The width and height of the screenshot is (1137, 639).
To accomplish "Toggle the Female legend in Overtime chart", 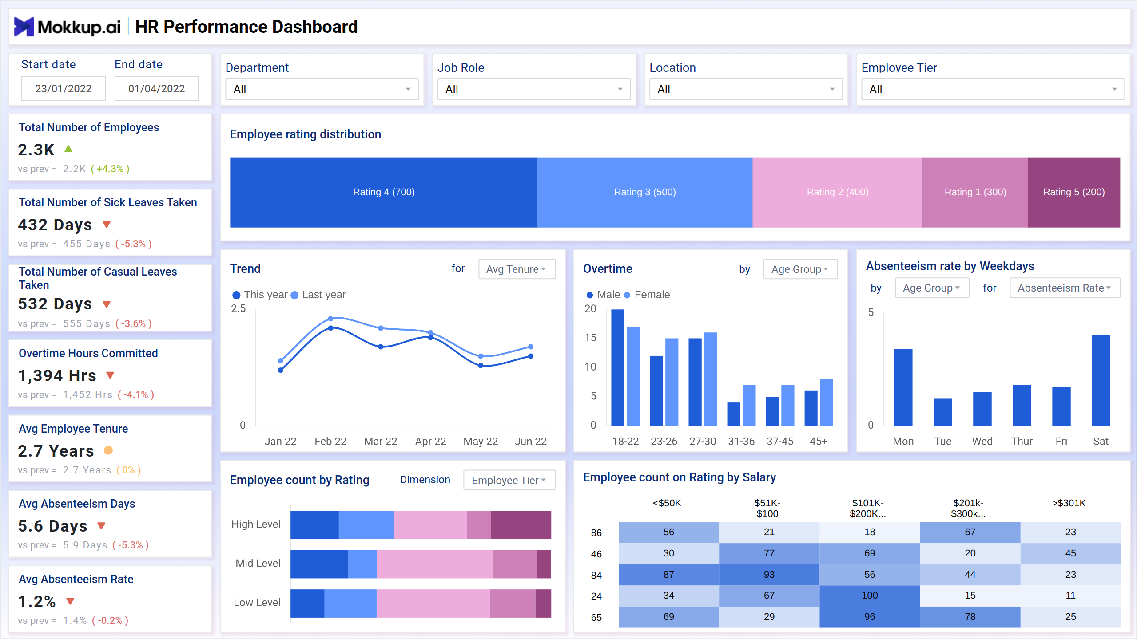I will tap(647, 295).
